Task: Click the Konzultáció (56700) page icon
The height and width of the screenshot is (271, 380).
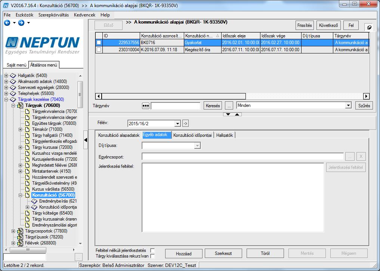Action: click(27, 195)
